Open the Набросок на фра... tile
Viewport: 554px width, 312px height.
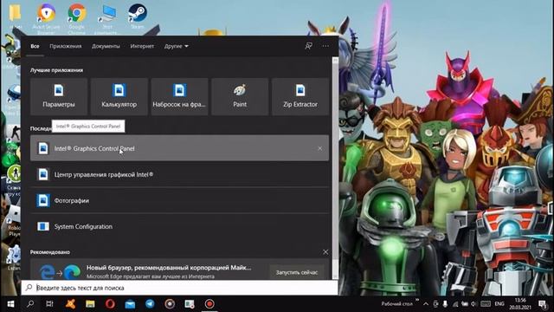[x=179, y=96]
